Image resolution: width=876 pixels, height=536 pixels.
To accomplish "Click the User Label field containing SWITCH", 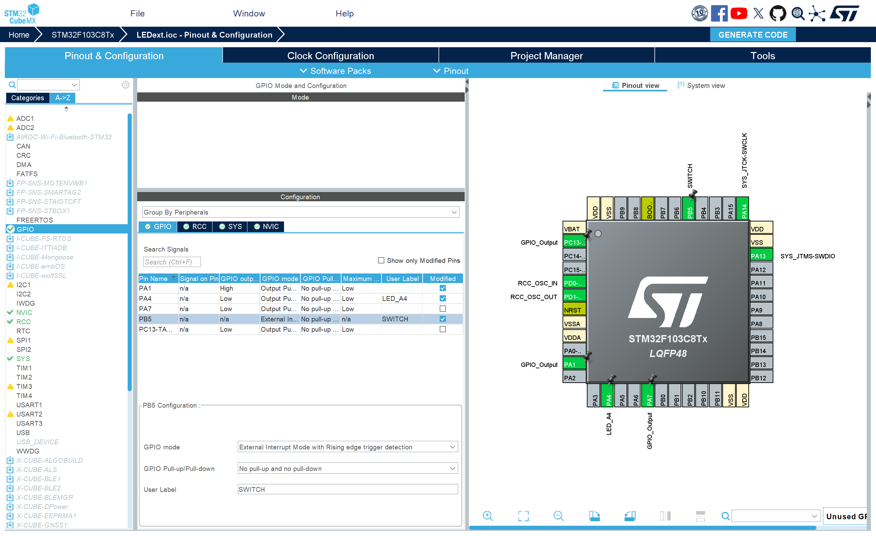I will 348,489.
